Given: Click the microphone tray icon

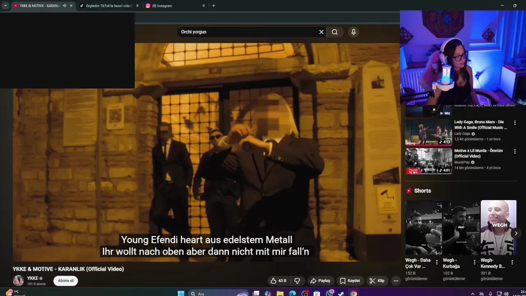Looking at the screenshot, I should [x=490, y=294].
